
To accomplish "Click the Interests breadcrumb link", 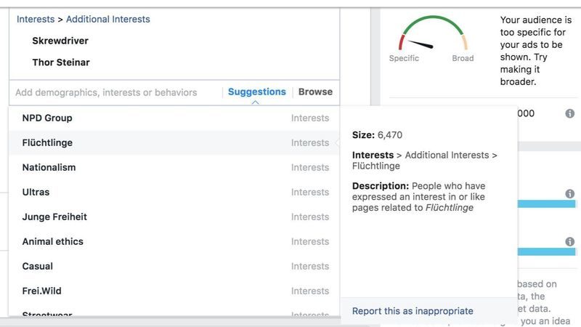I will pyautogui.click(x=36, y=20).
